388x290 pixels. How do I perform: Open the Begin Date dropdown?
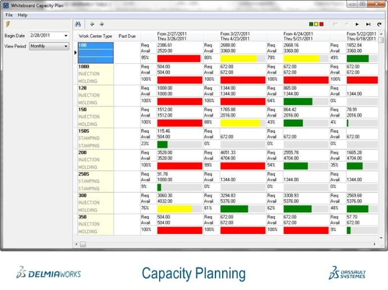point(66,36)
